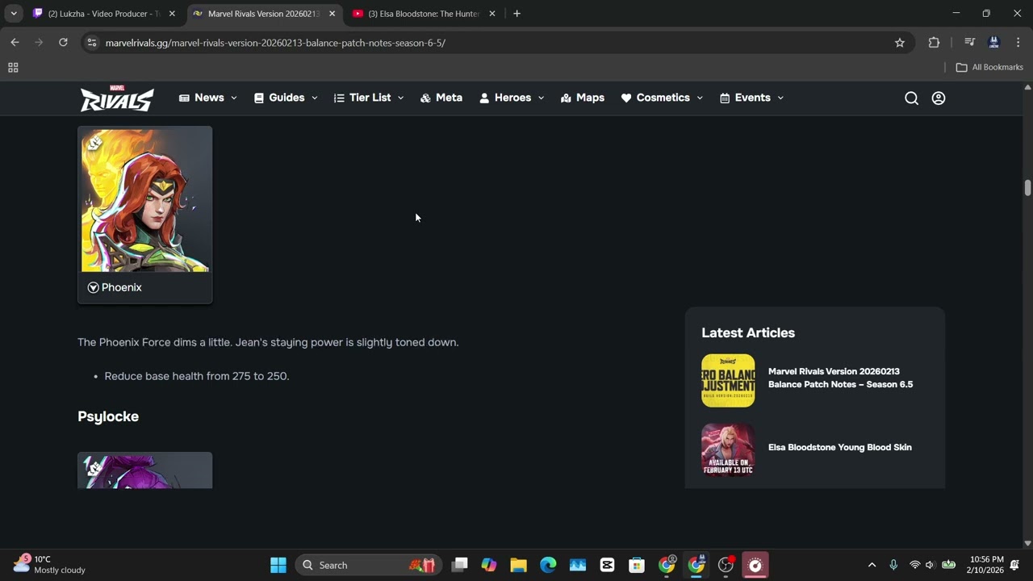Click the Marvel Rivals logo

click(117, 98)
